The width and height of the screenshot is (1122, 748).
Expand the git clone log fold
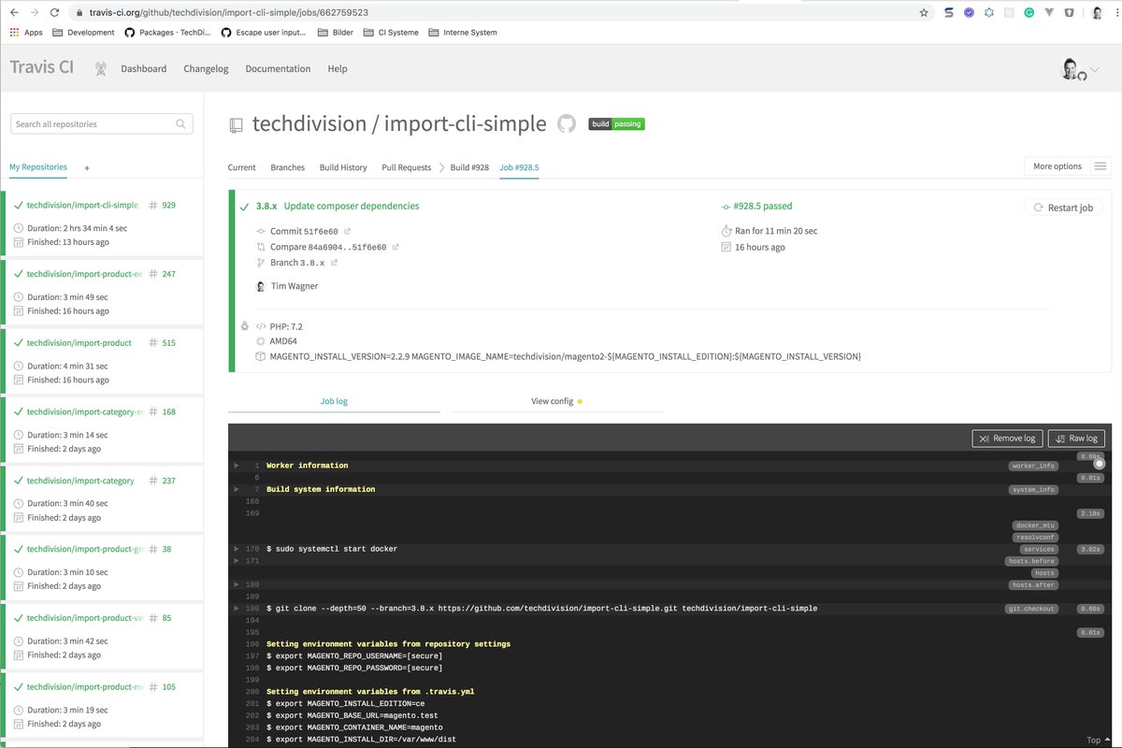coord(237,608)
